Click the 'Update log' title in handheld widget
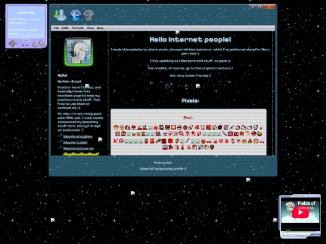 click(x=26, y=13)
